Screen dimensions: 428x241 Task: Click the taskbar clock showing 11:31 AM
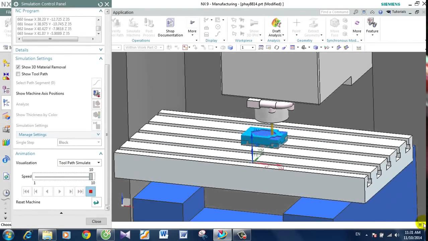point(412,235)
